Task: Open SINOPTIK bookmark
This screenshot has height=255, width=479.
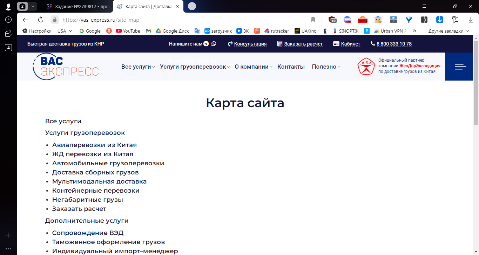Action: click(345, 31)
